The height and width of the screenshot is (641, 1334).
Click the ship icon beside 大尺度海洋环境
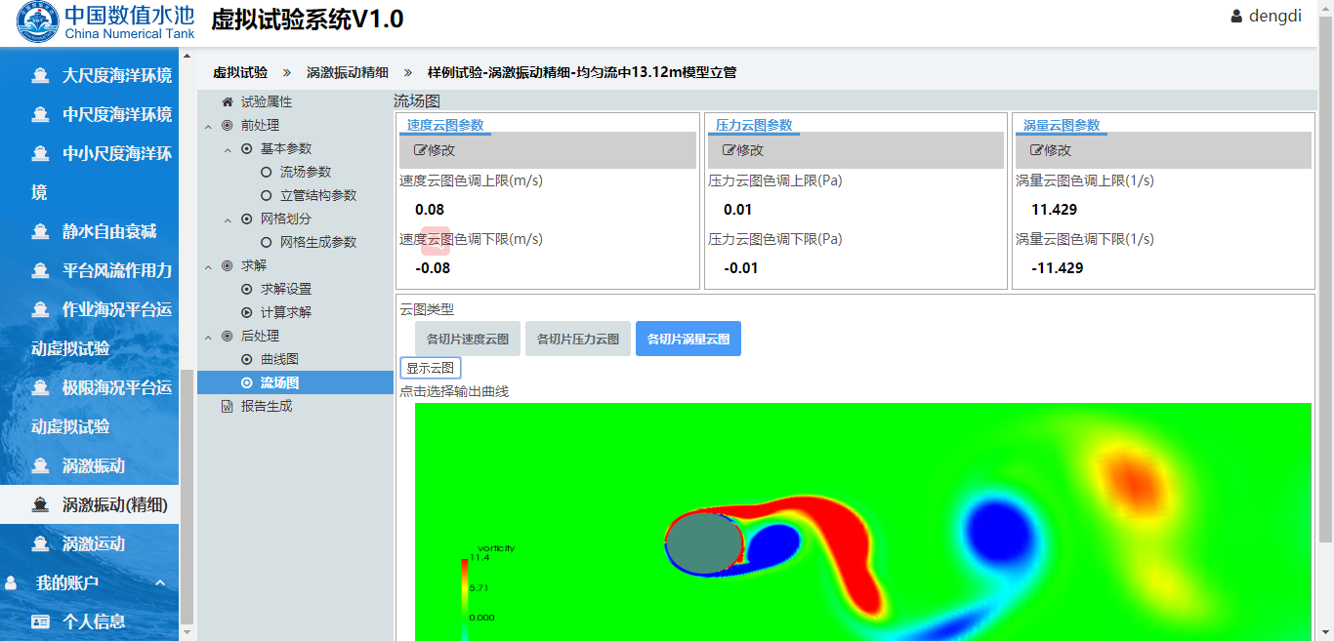(40, 75)
